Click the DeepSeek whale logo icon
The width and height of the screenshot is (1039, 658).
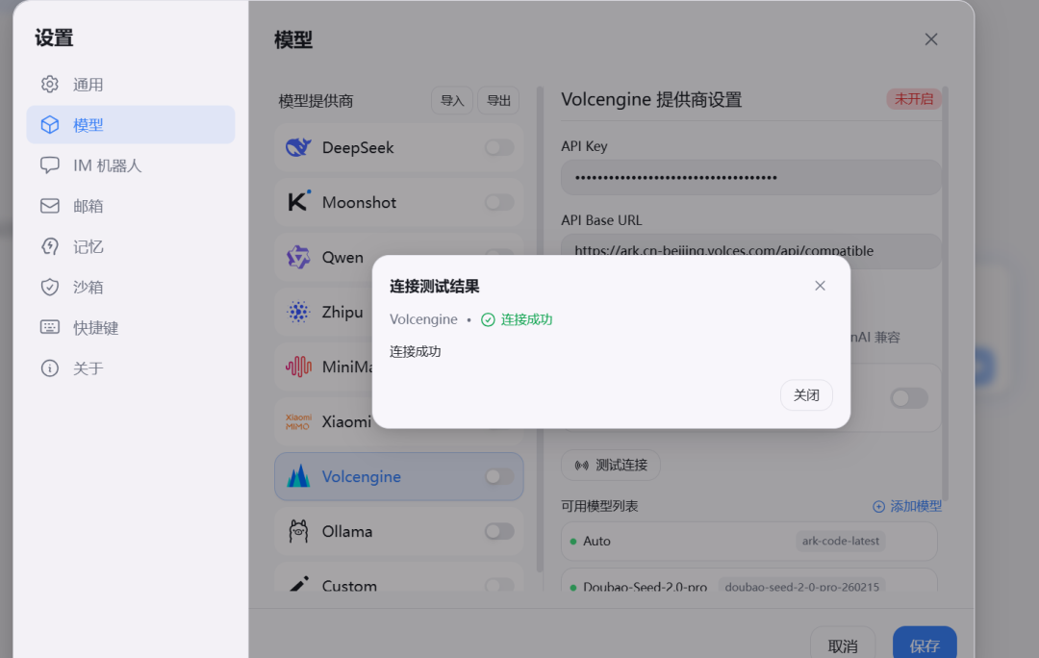[x=298, y=148]
